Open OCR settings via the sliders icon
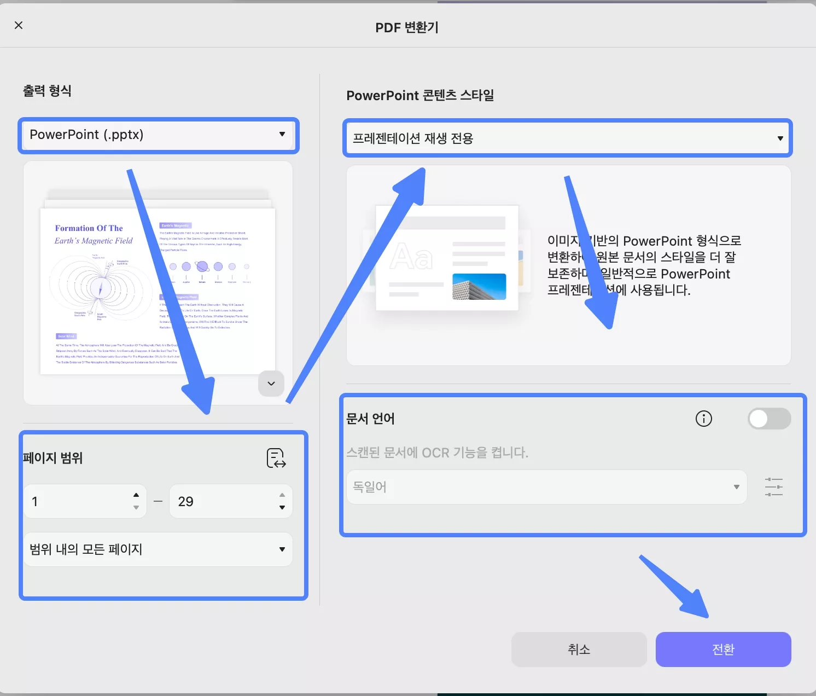816x696 pixels. click(774, 487)
